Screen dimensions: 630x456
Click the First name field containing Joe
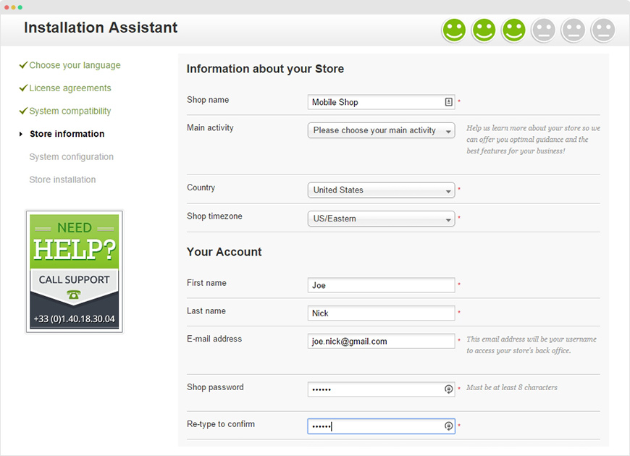tap(381, 285)
